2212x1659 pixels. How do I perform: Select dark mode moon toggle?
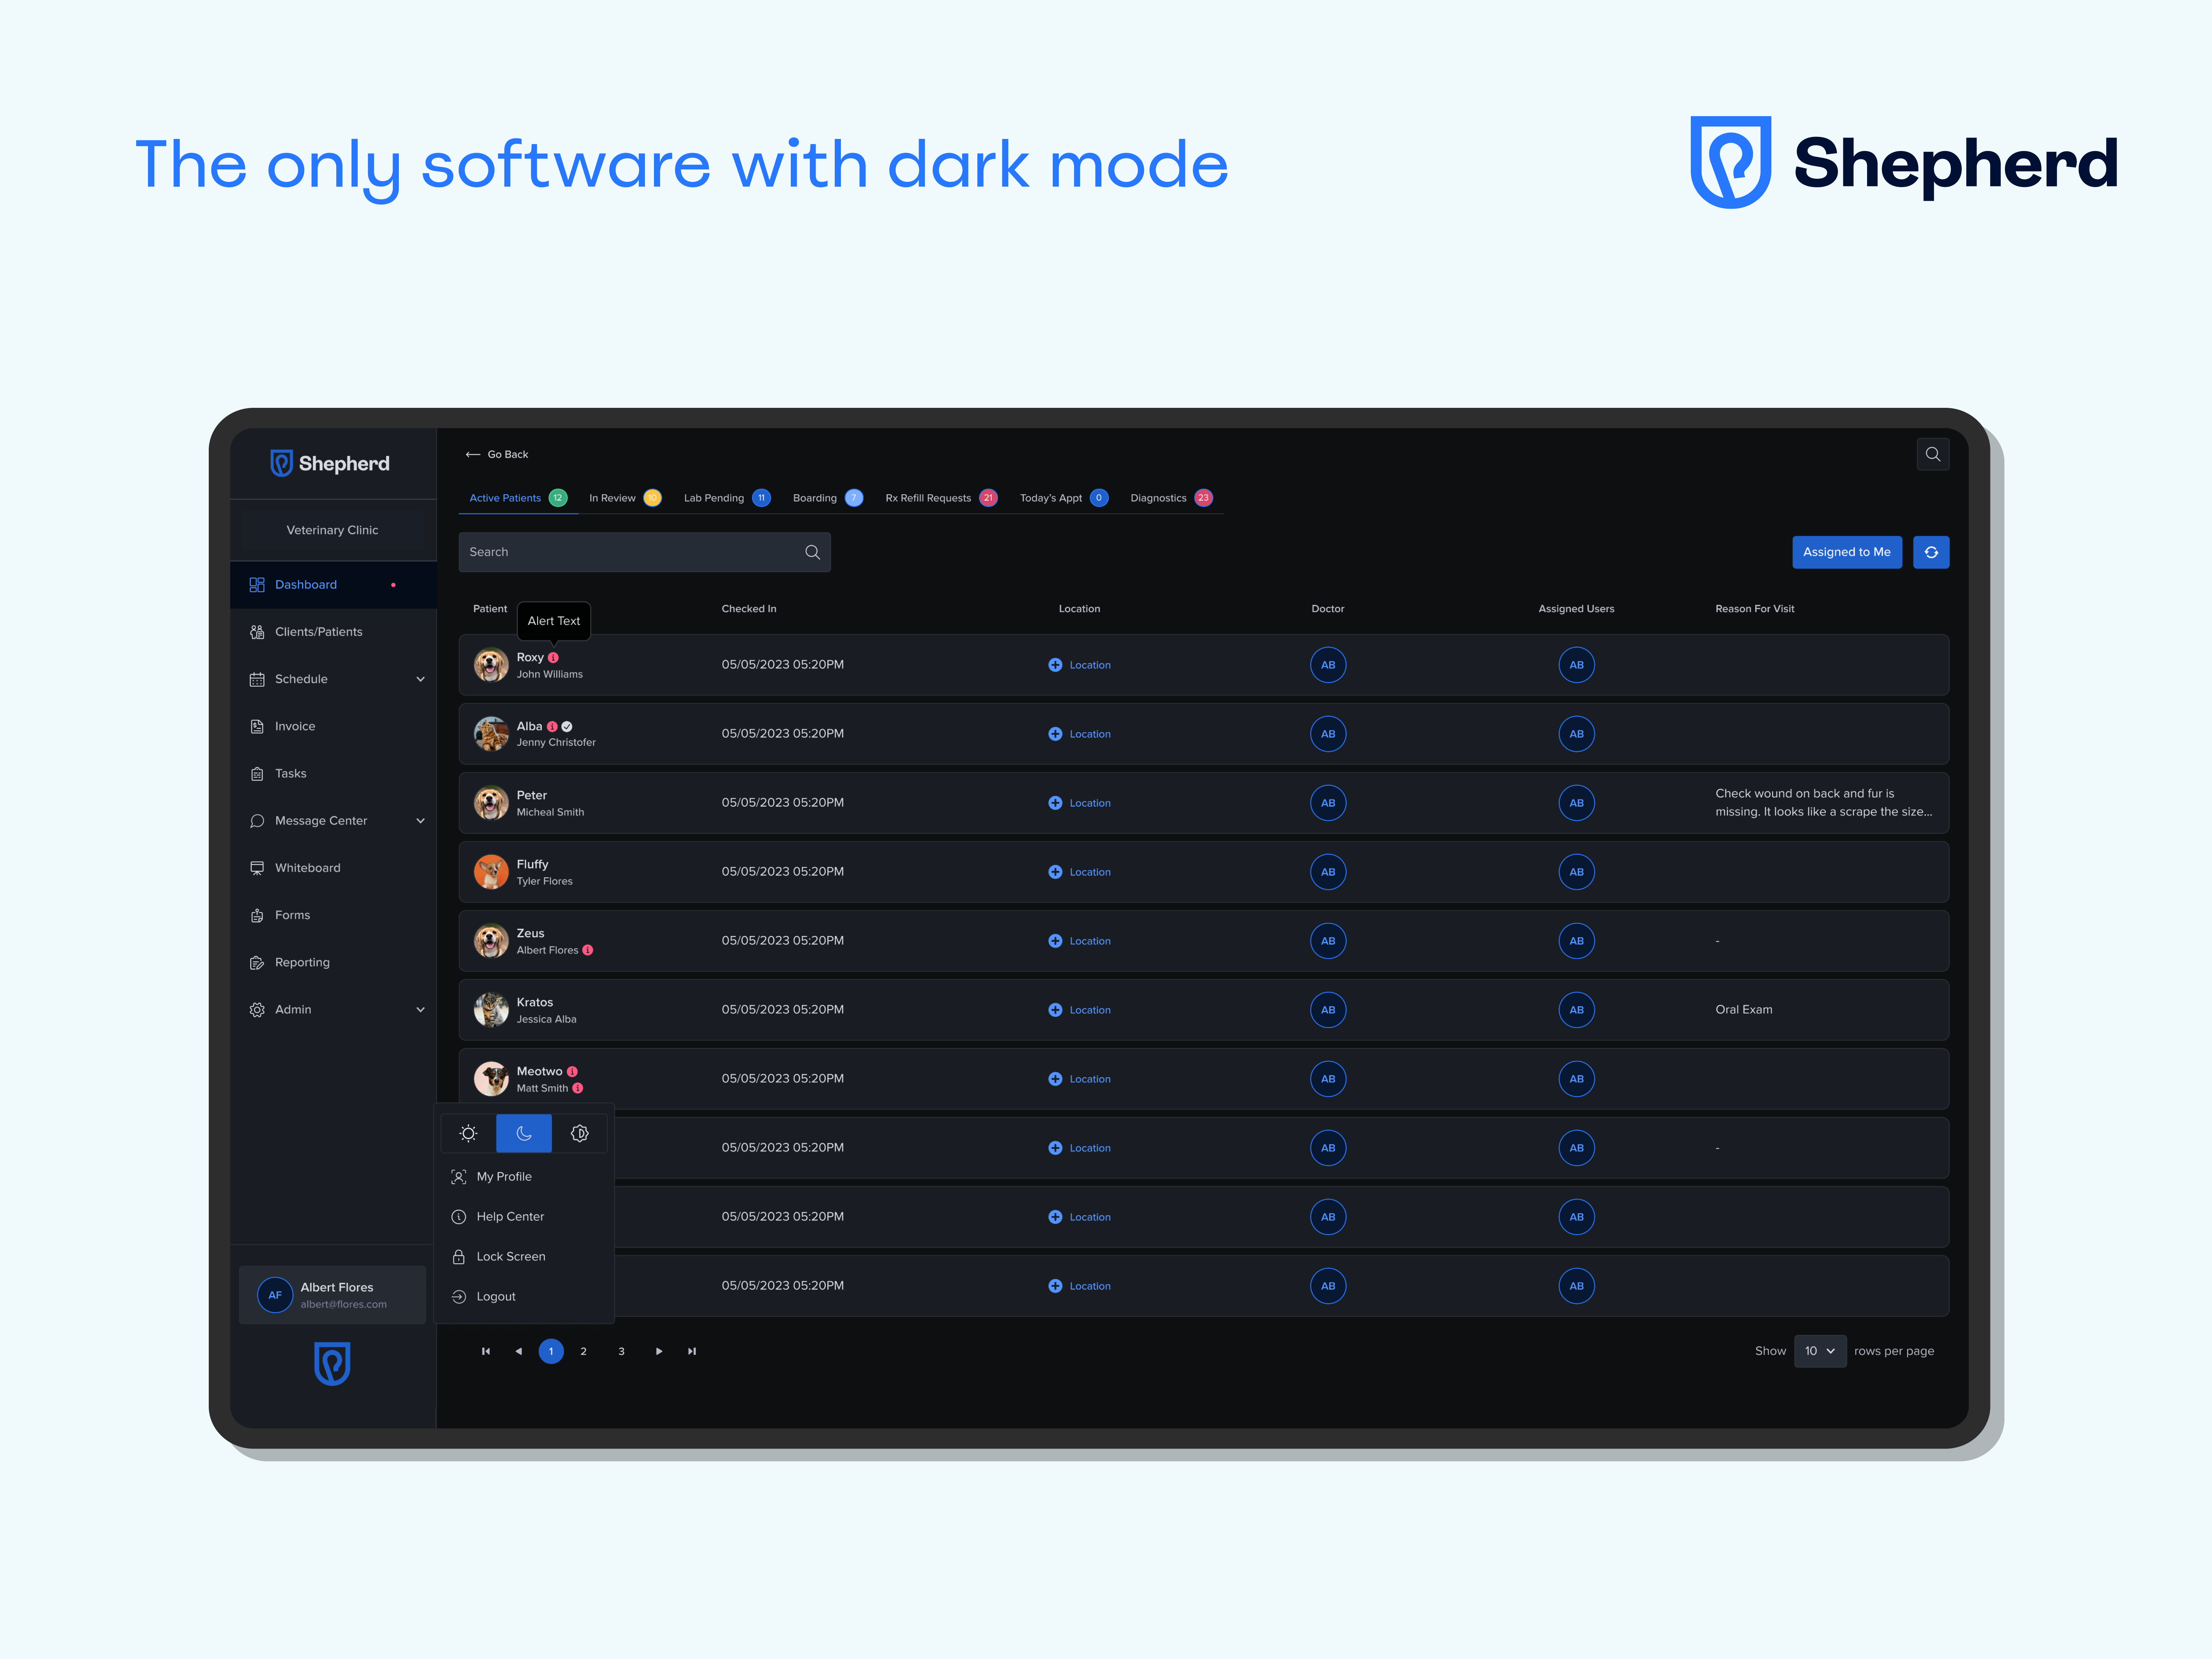point(524,1133)
